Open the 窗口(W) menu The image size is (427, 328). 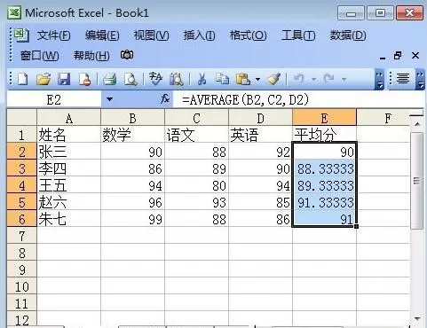(x=39, y=56)
